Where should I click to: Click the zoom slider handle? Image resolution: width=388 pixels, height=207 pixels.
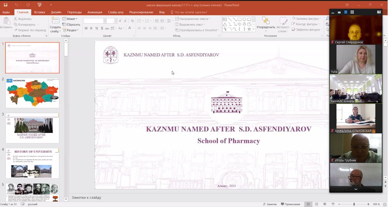tap(354, 204)
